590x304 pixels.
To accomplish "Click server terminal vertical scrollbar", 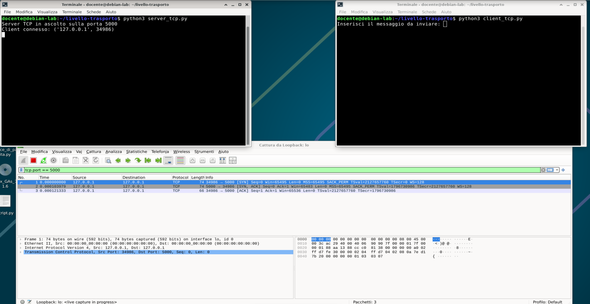I will coord(248,85).
